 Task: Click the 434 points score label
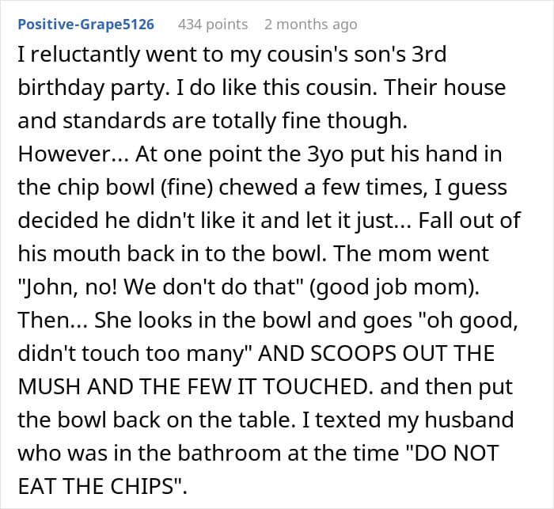coord(213,25)
